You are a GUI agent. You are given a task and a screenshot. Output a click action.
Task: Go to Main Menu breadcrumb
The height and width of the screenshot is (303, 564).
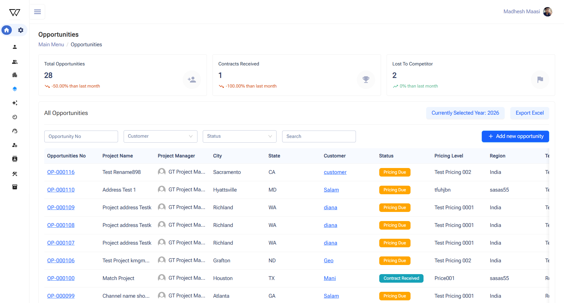pos(51,45)
